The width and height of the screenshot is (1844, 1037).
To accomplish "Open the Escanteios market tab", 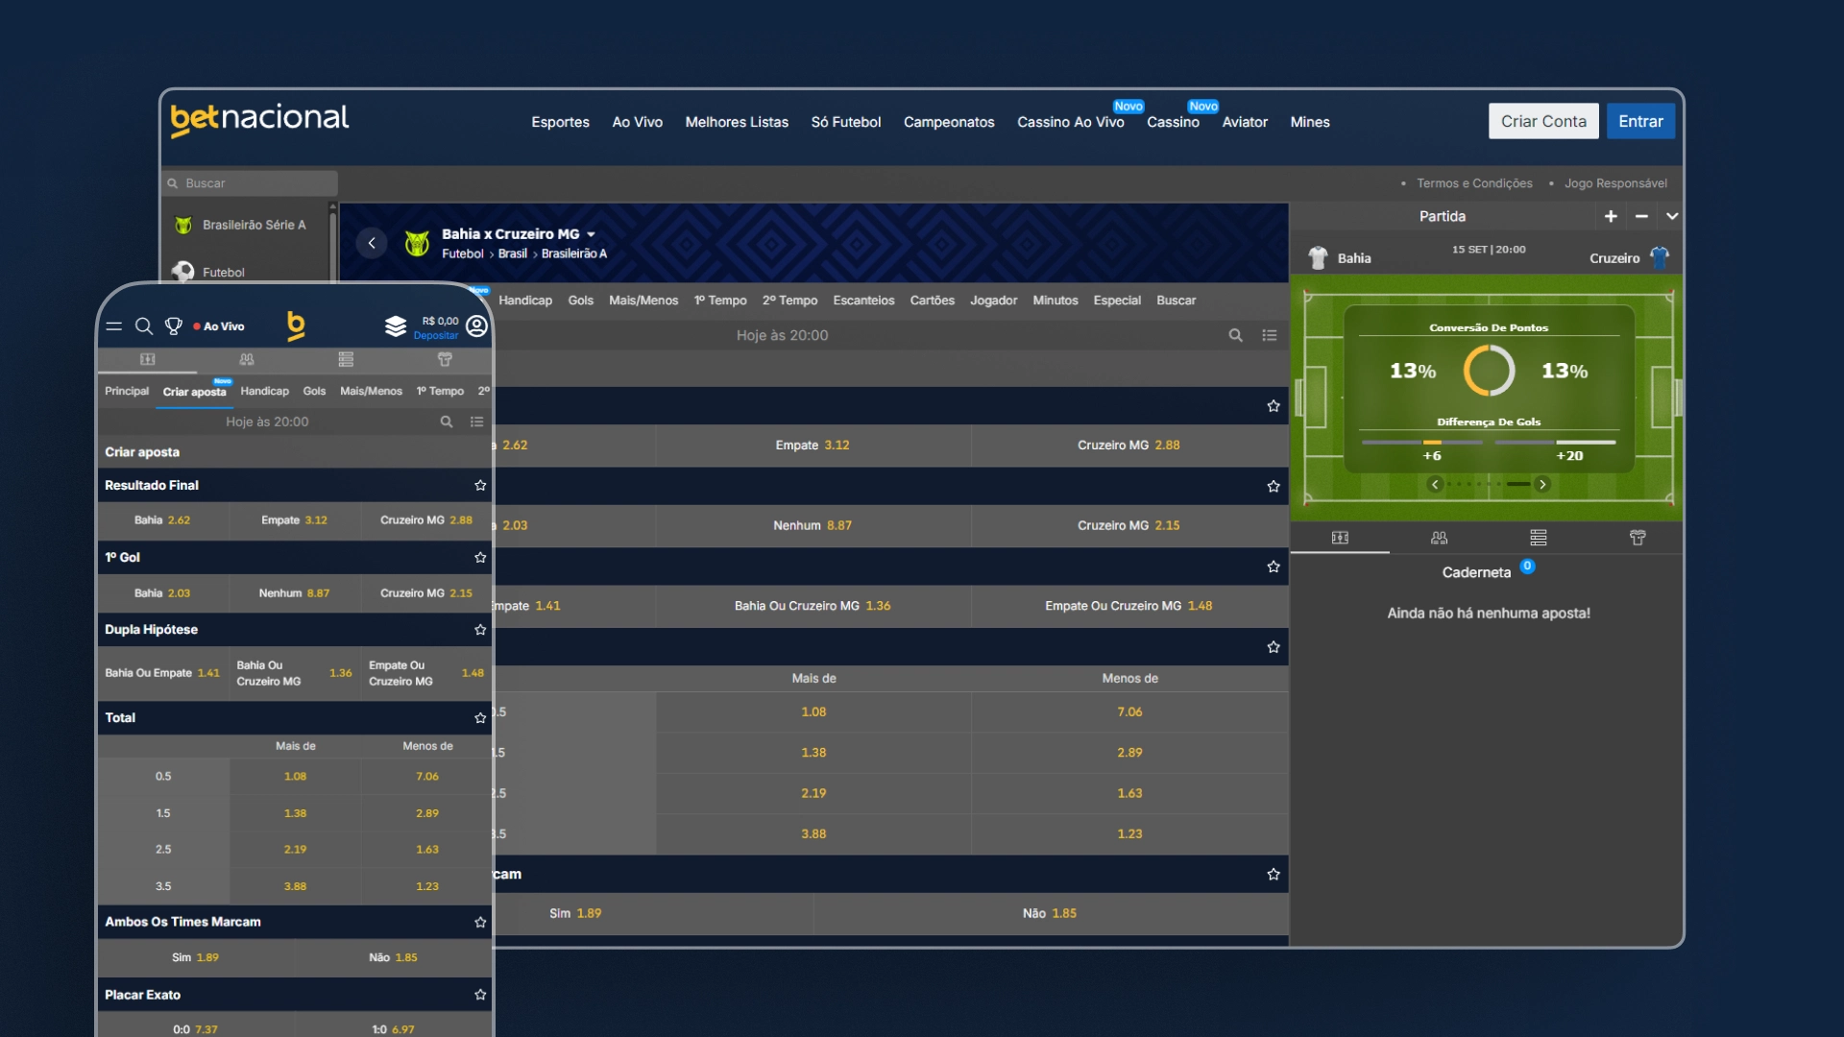I will [863, 301].
